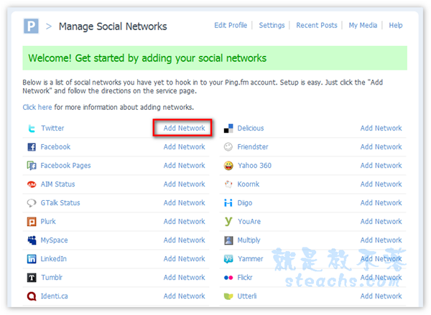This screenshot has width=431, height=315.
Task: Open the Friendster name link
Action: [x=253, y=147]
